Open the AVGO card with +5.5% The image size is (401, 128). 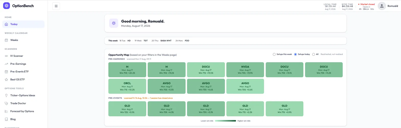(x=166, y=86)
